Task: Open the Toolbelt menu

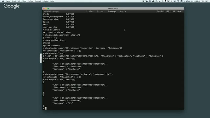Action: [x=38, y=1]
